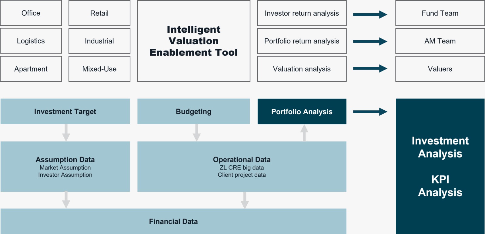This screenshot has width=485, height=234.
Task: Select the dark Portfolio Analysis block
Action: coord(302,112)
